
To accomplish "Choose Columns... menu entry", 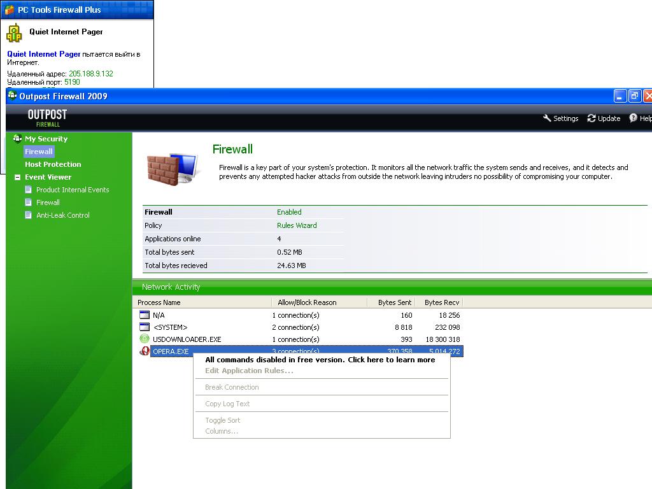I will click(x=222, y=431).
